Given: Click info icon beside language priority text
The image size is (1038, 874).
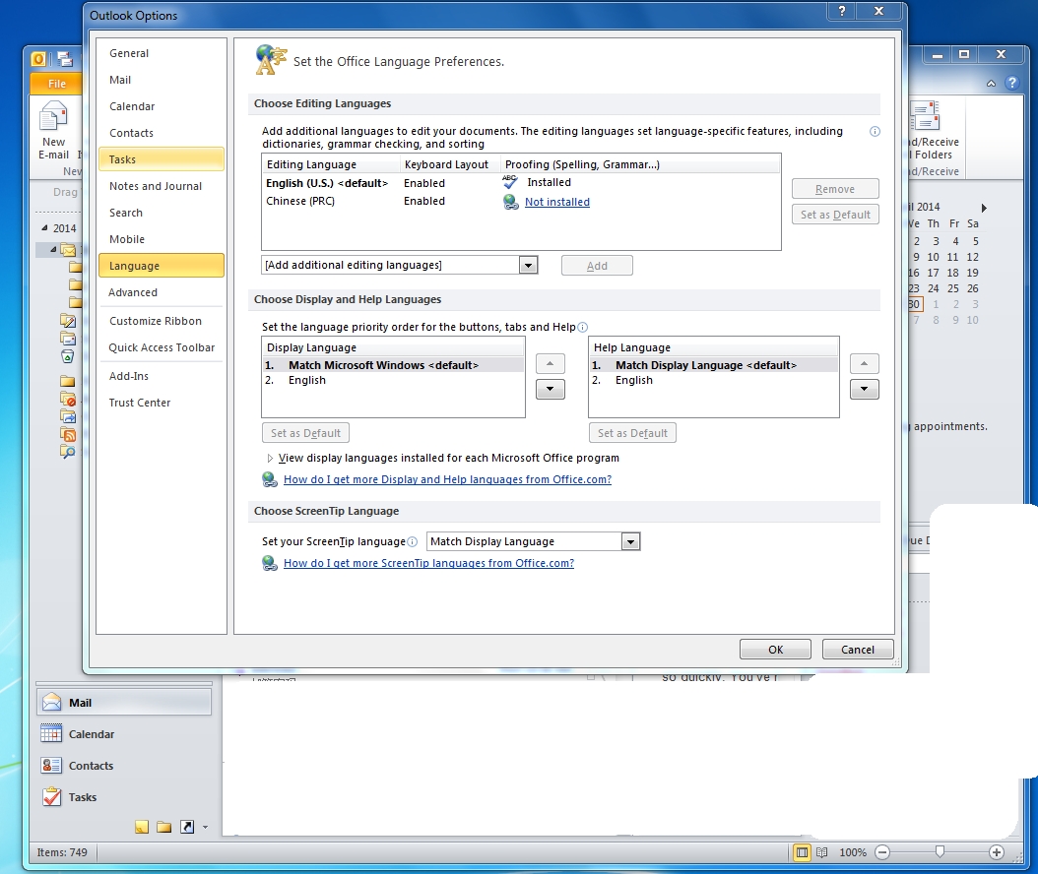Looking at the screenshot, I should pos(583,327).
